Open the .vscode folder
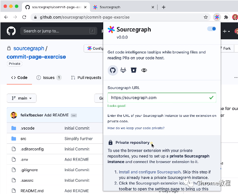Viewport: 238px width, 194px height. [27, 128]
